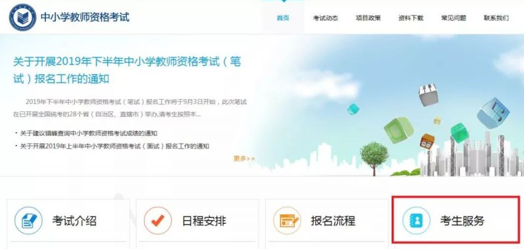Click the blue book logo emblem
Viewport: 524px width, 249px height.
pyautogui.click(x=23, y=17)
